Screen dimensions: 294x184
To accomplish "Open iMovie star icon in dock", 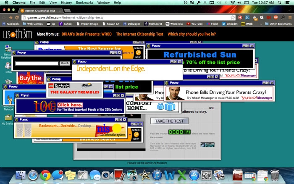I will click(144, 175).
